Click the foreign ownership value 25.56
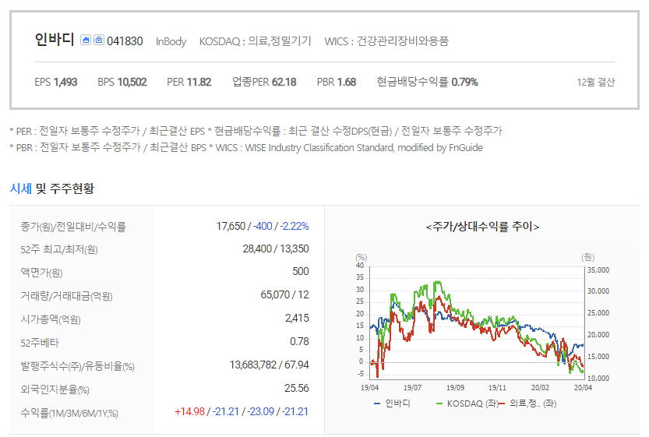This screenshot has width=649, height=437. point(297,388)
